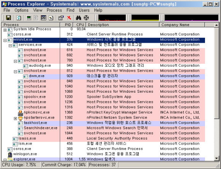Open the Help menu
Image resolution: width=221 pixels, height=169 pixels.
[98, 10]
